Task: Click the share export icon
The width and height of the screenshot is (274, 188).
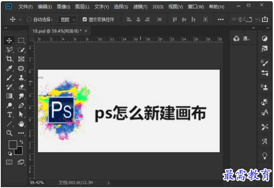Action: (265, 19)
